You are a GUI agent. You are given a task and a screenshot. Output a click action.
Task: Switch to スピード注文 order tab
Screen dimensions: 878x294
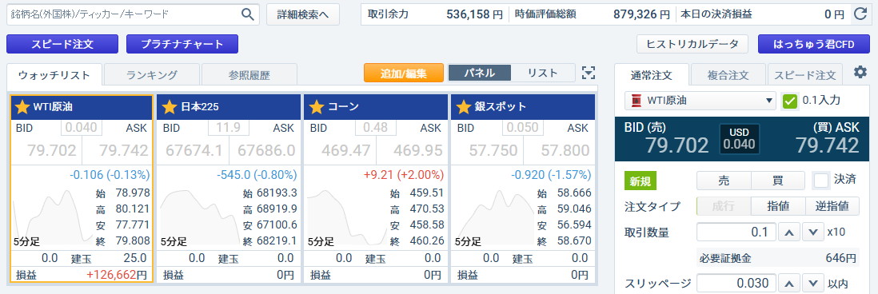point(804,74)
